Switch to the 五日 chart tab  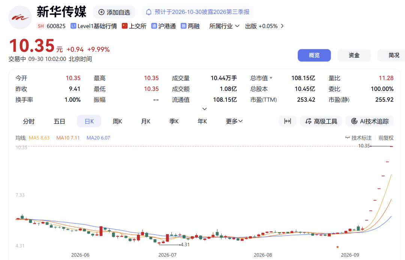pyautogui.click(x=59, y=121)
